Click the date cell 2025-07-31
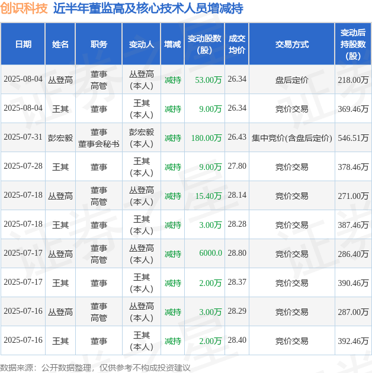372x373 pixels. tap(23, 137)
